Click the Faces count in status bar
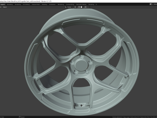Viewport: 157px width, 118px height. point(145,117)
